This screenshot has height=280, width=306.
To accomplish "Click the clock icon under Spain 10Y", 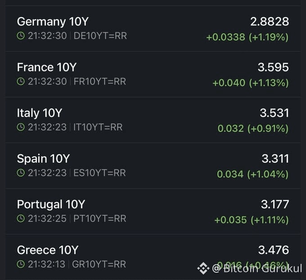I will 21,173.
